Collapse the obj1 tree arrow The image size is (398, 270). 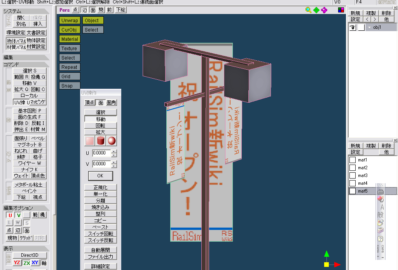pyautogui.click(x=370, y=28)
